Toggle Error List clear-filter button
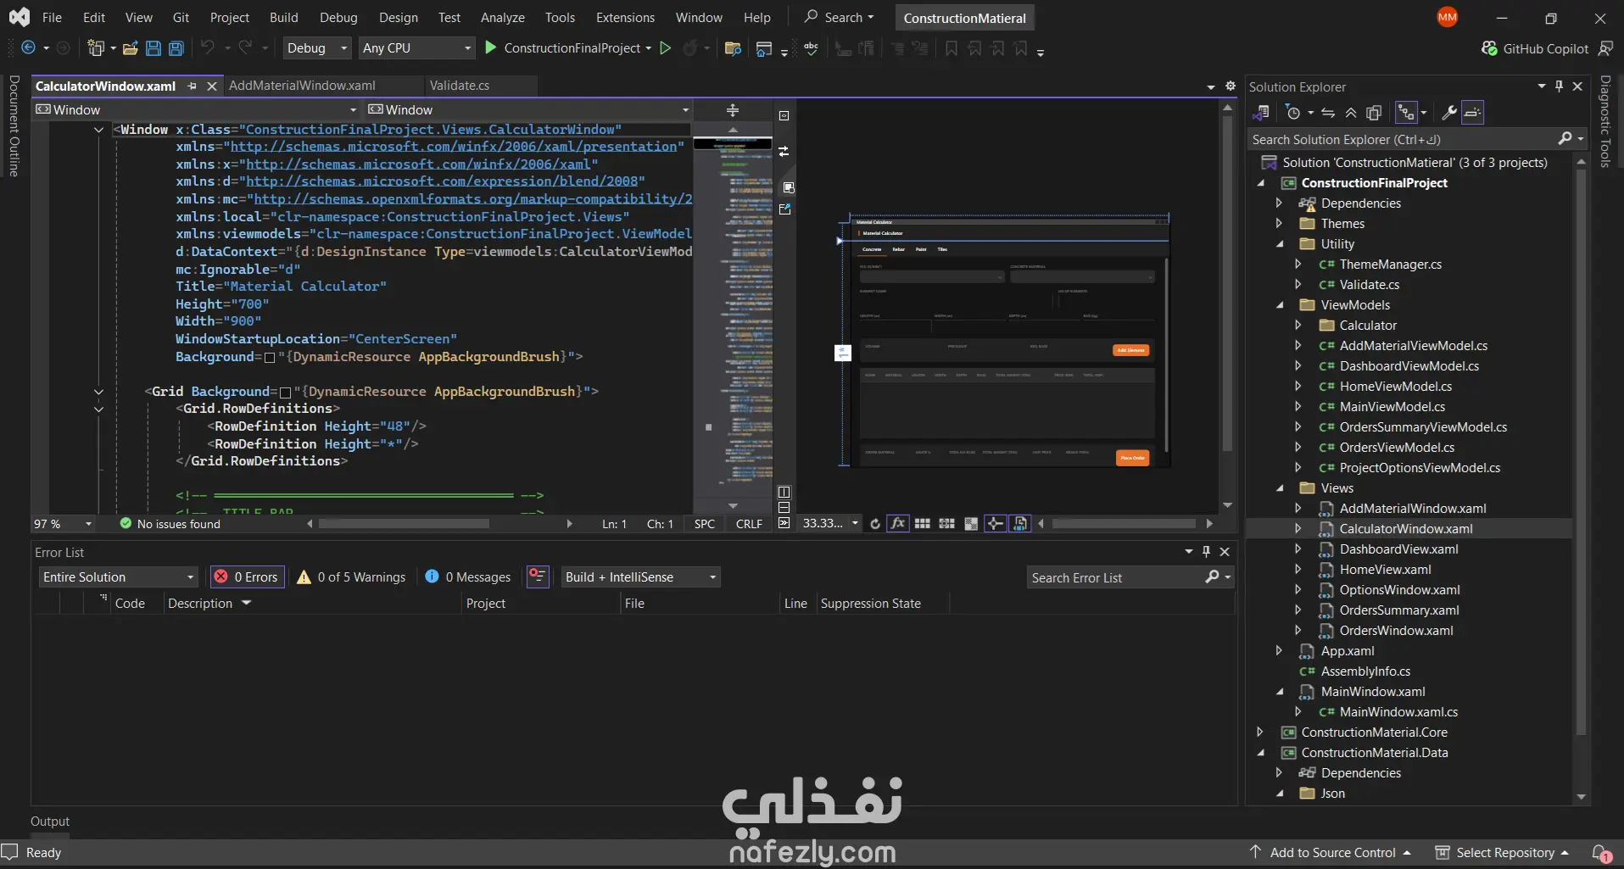The width and height of the screenshot is (1624, 869). click(538, 577)
